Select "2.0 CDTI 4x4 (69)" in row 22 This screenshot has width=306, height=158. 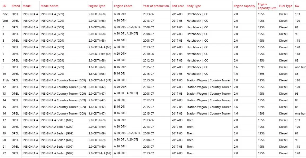100,153
